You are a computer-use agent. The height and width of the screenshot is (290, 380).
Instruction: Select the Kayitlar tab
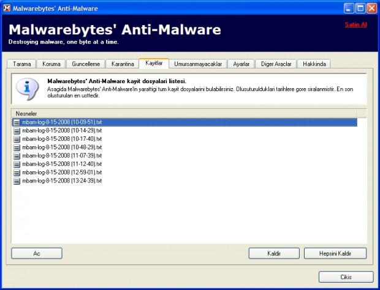154,63
